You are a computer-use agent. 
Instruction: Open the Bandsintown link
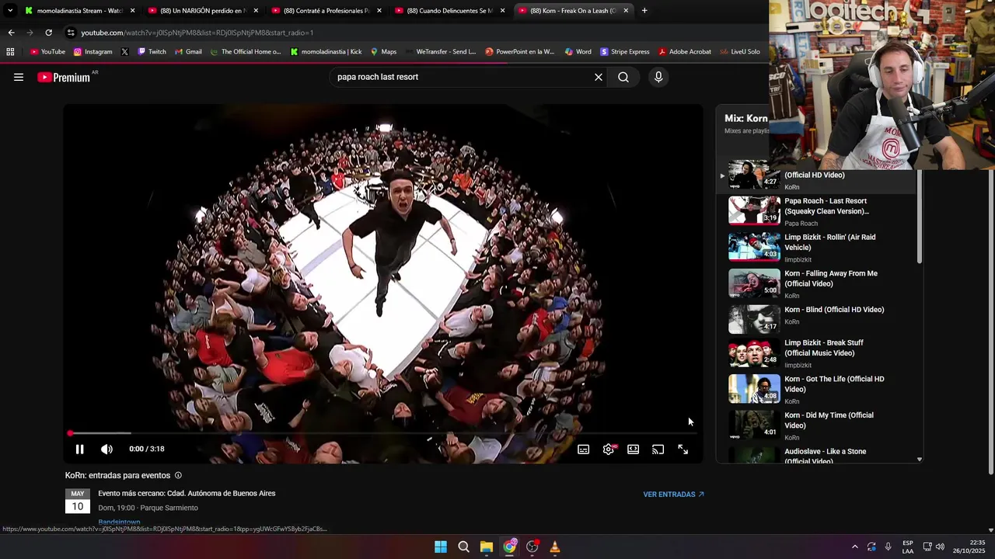(119, 523)
